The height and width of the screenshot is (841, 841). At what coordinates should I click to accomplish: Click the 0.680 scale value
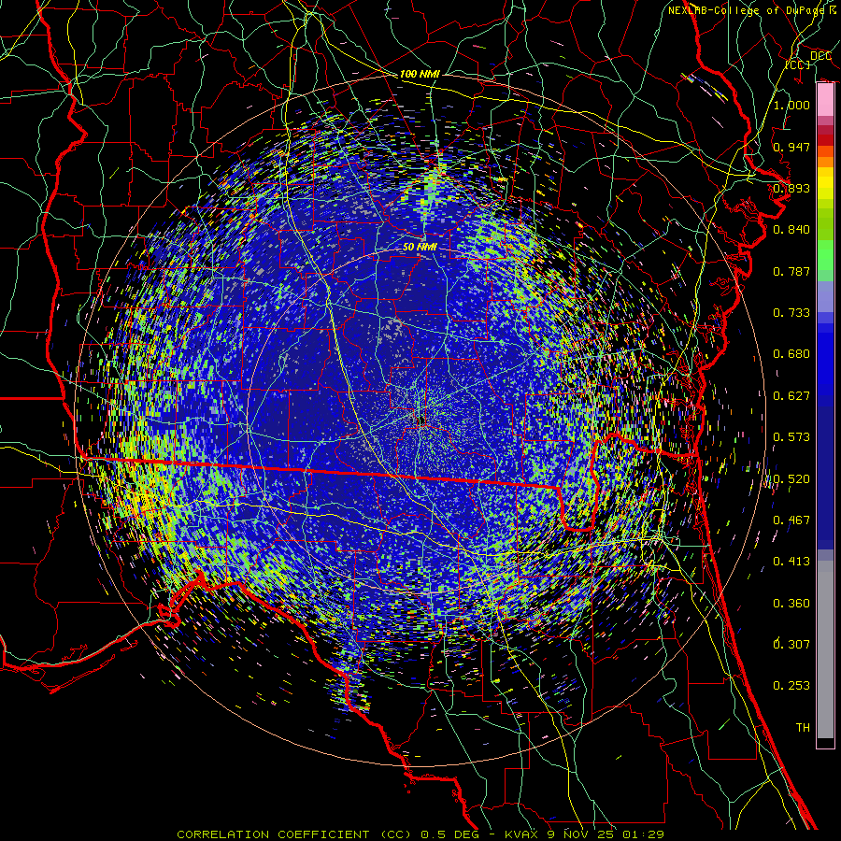coord(791,354)
